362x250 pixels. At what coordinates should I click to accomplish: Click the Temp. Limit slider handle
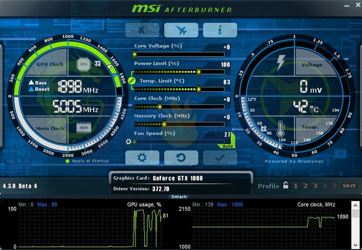click(x=199, y=89)
